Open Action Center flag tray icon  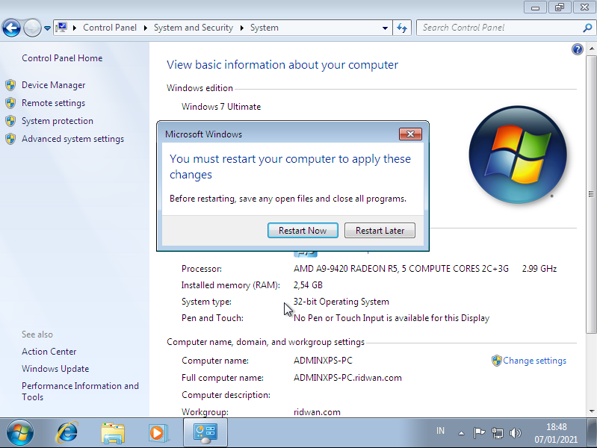479,433
